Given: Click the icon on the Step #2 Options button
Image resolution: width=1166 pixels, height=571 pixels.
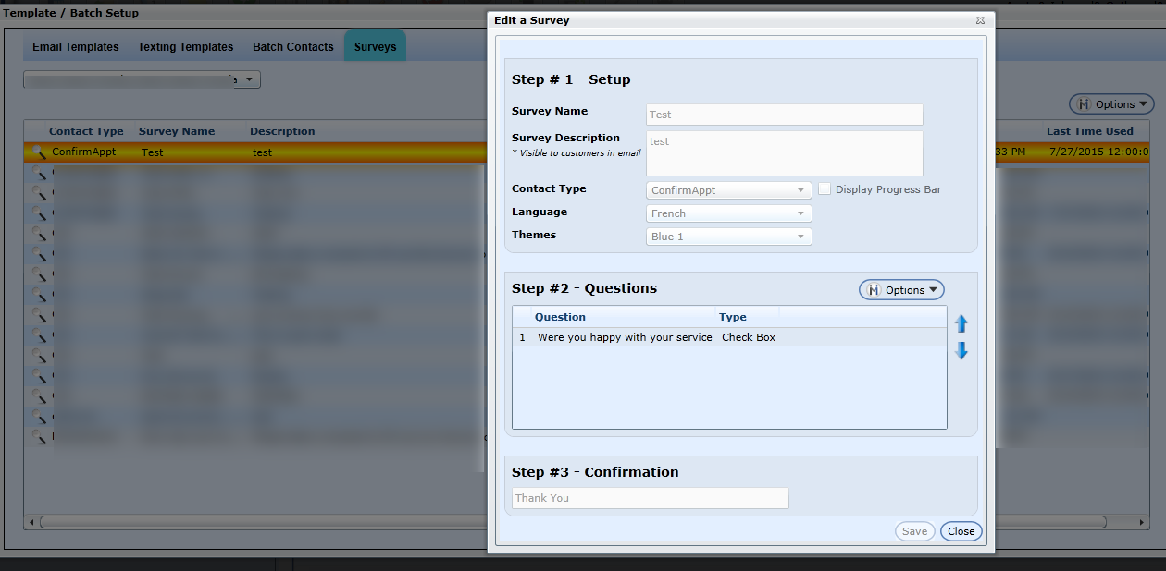Looking at the screenshot, I should [873, 290].
